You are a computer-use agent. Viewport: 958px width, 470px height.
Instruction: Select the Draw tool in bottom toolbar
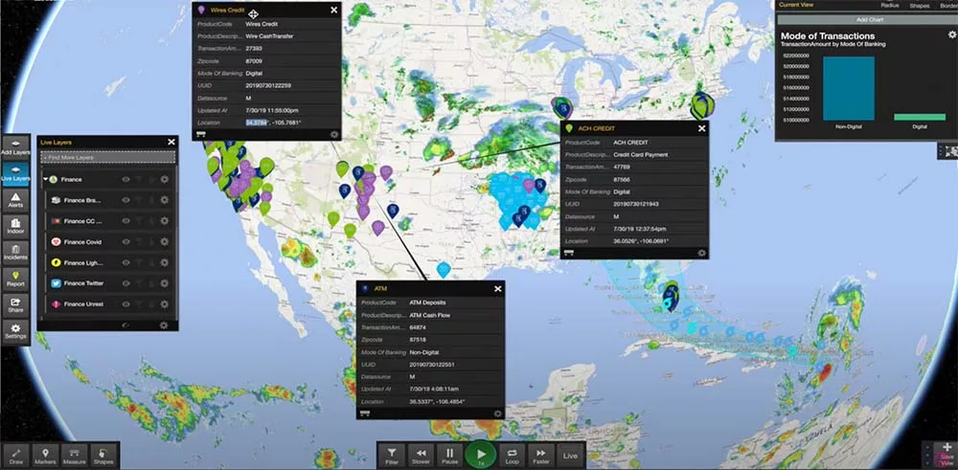point(15,456)
